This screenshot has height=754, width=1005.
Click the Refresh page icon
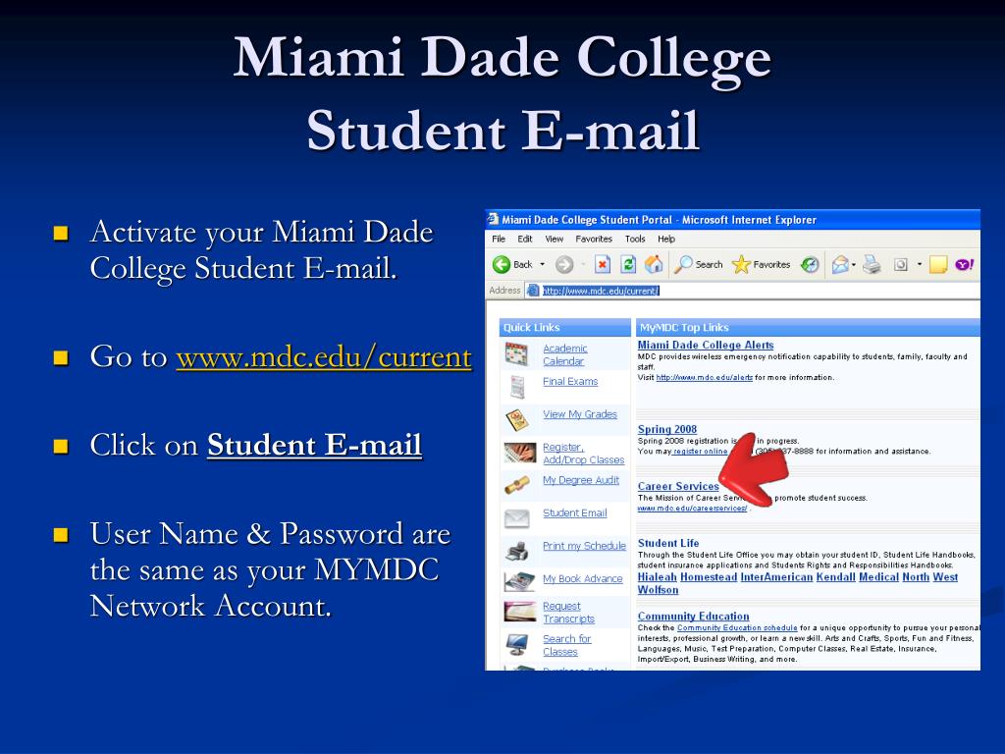point(629,264)
